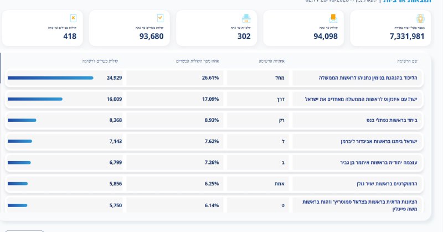
Task: Click the vote bar beside 6,799
Action: (19, 162)
